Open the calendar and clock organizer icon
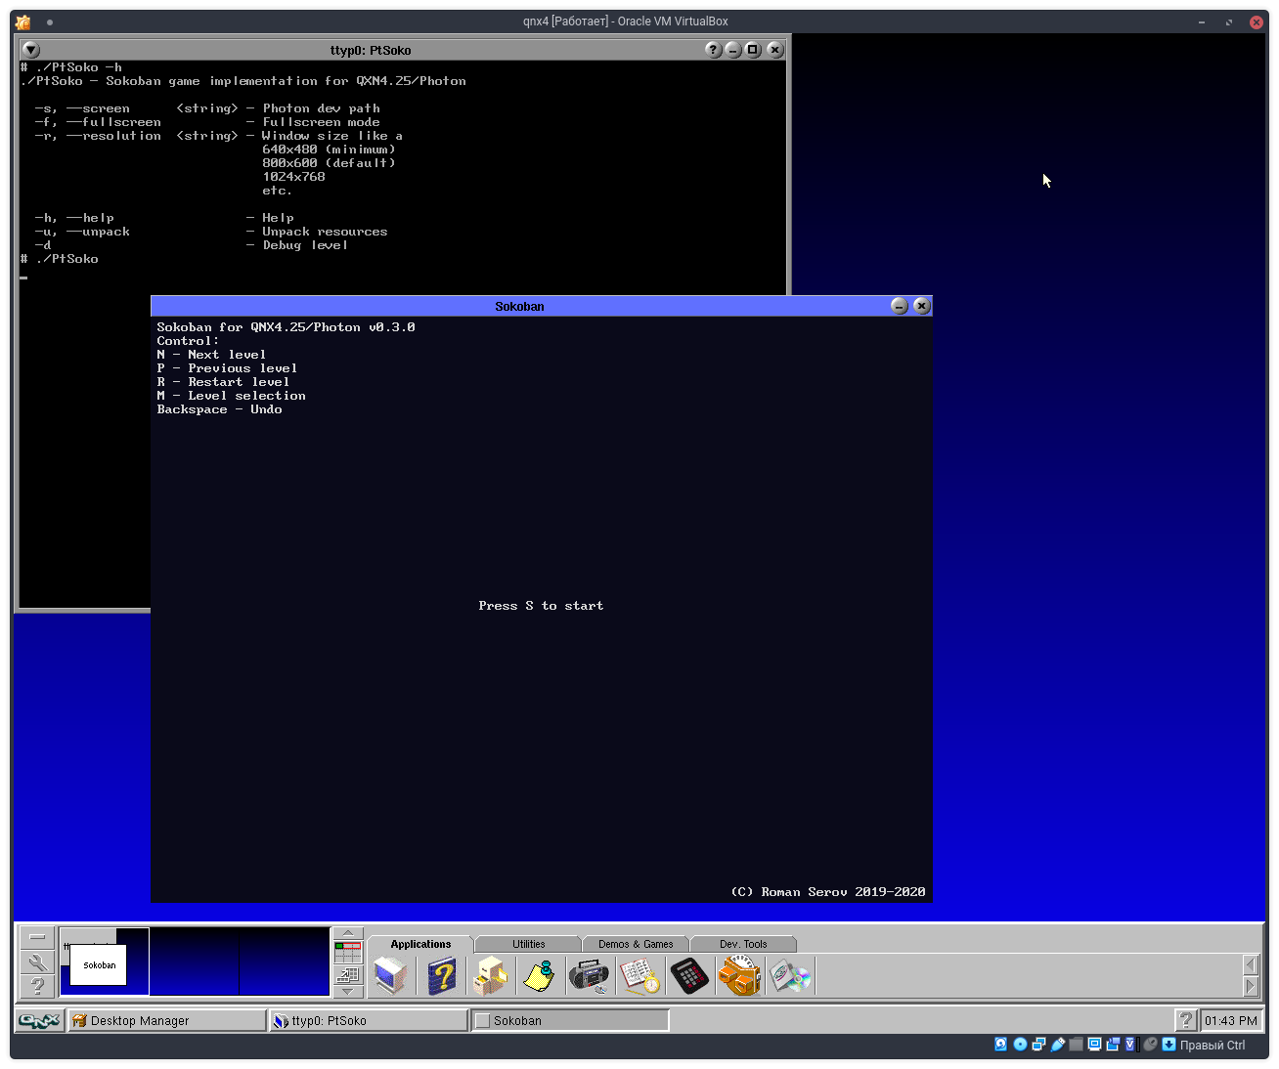This screenshot has width=1279, height=1069. [x=639, y=975]
